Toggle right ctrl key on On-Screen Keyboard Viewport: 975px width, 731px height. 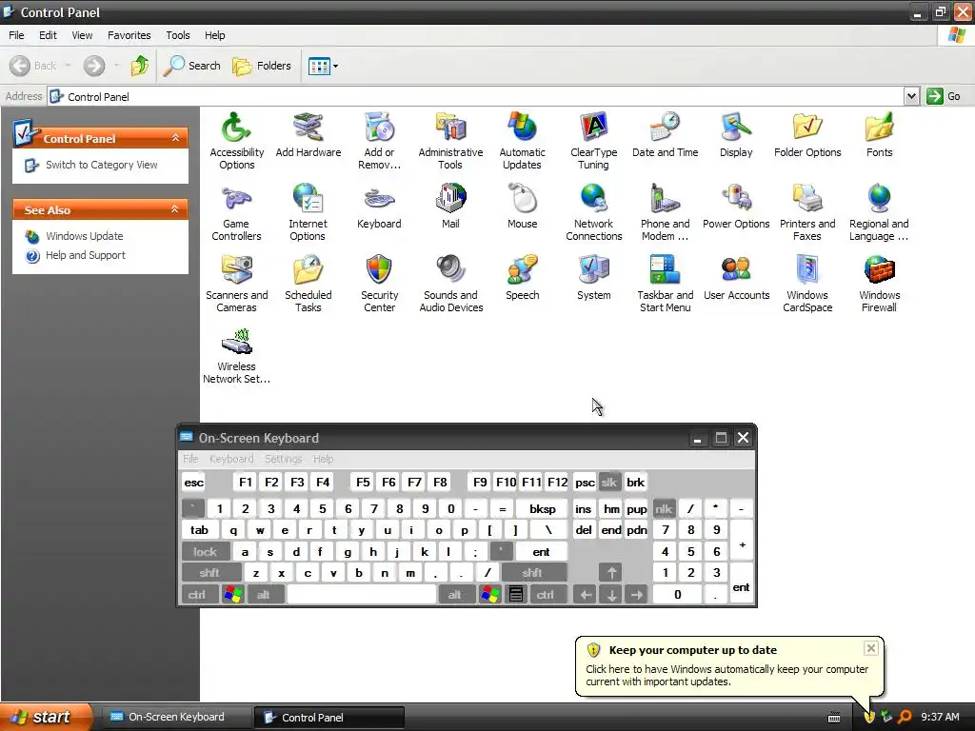(547, 594)
